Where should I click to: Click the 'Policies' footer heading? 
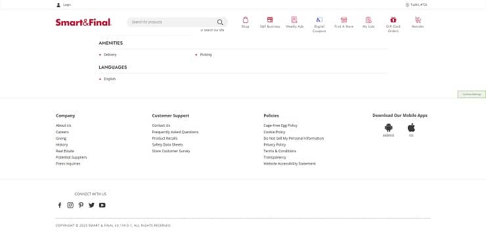pyautogui.click(x=271, y=116)
